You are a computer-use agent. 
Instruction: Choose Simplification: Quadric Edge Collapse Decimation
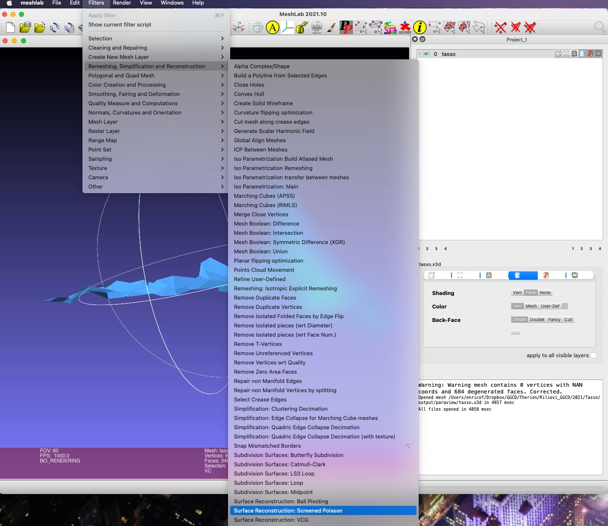click(x=323, y=427)
